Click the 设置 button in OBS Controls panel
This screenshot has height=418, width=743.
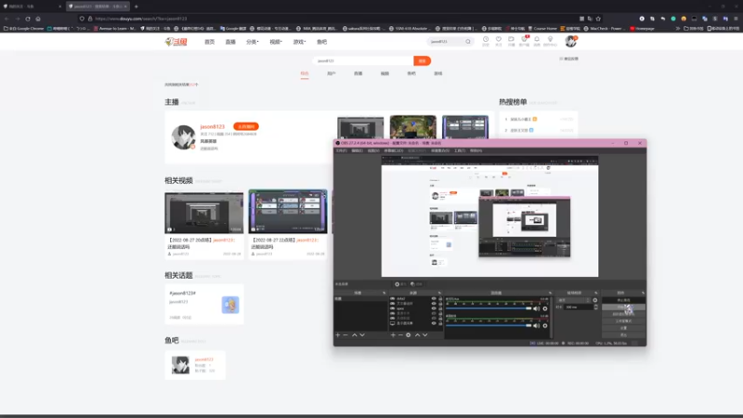[x=623, y=328]
